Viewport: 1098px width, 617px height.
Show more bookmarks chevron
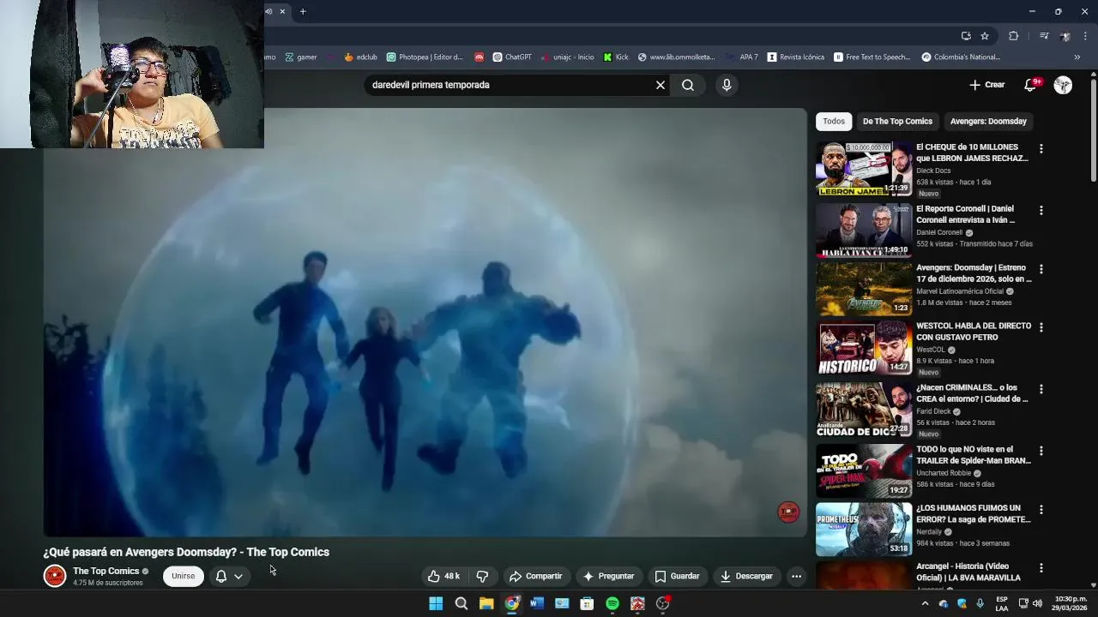coord(1077,57)
